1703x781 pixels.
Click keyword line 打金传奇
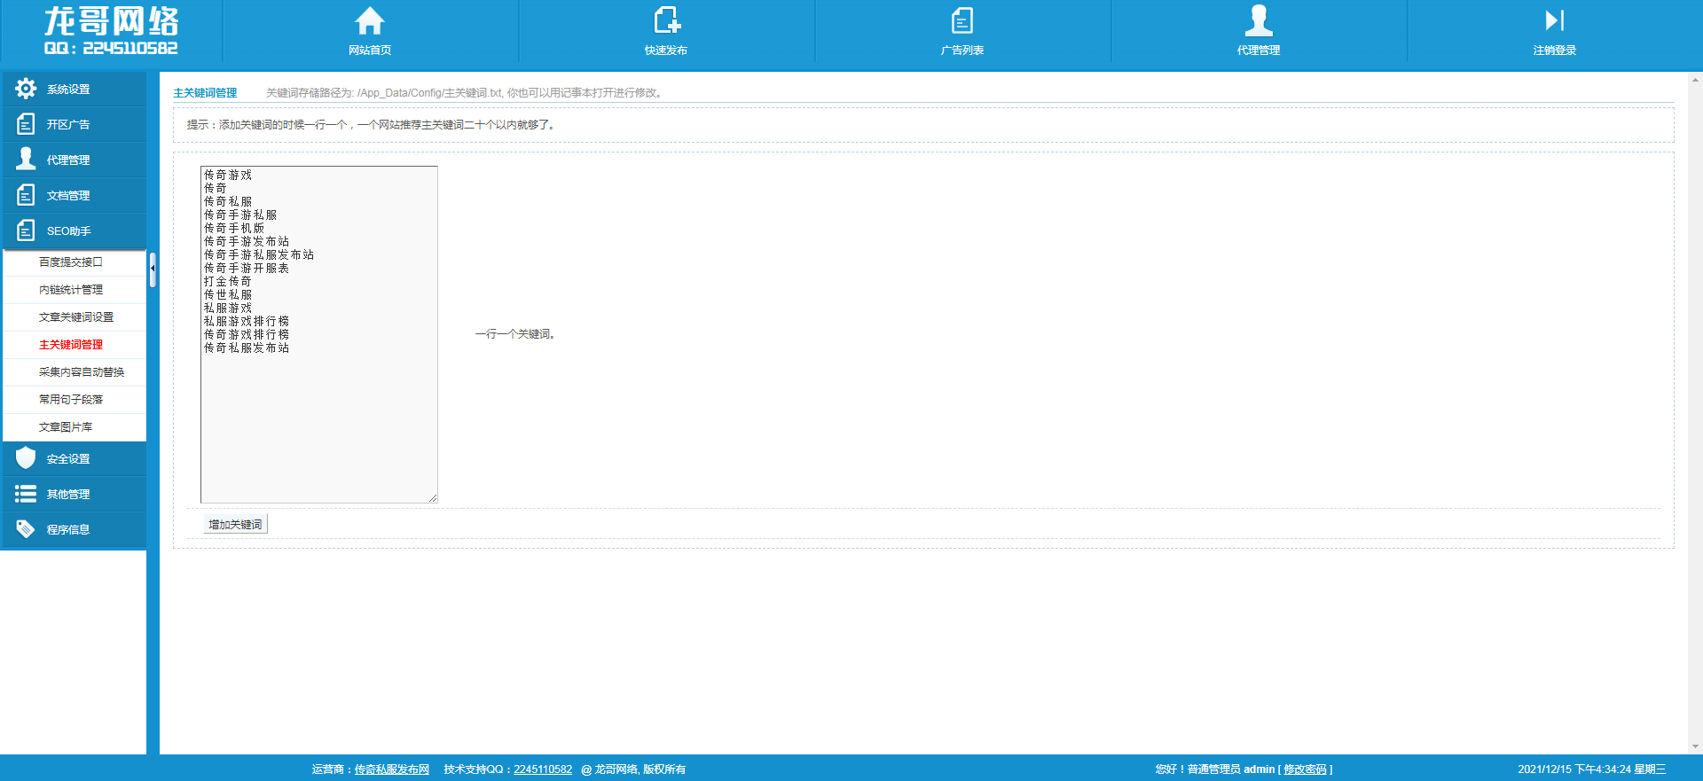click(x=228, y=281)
